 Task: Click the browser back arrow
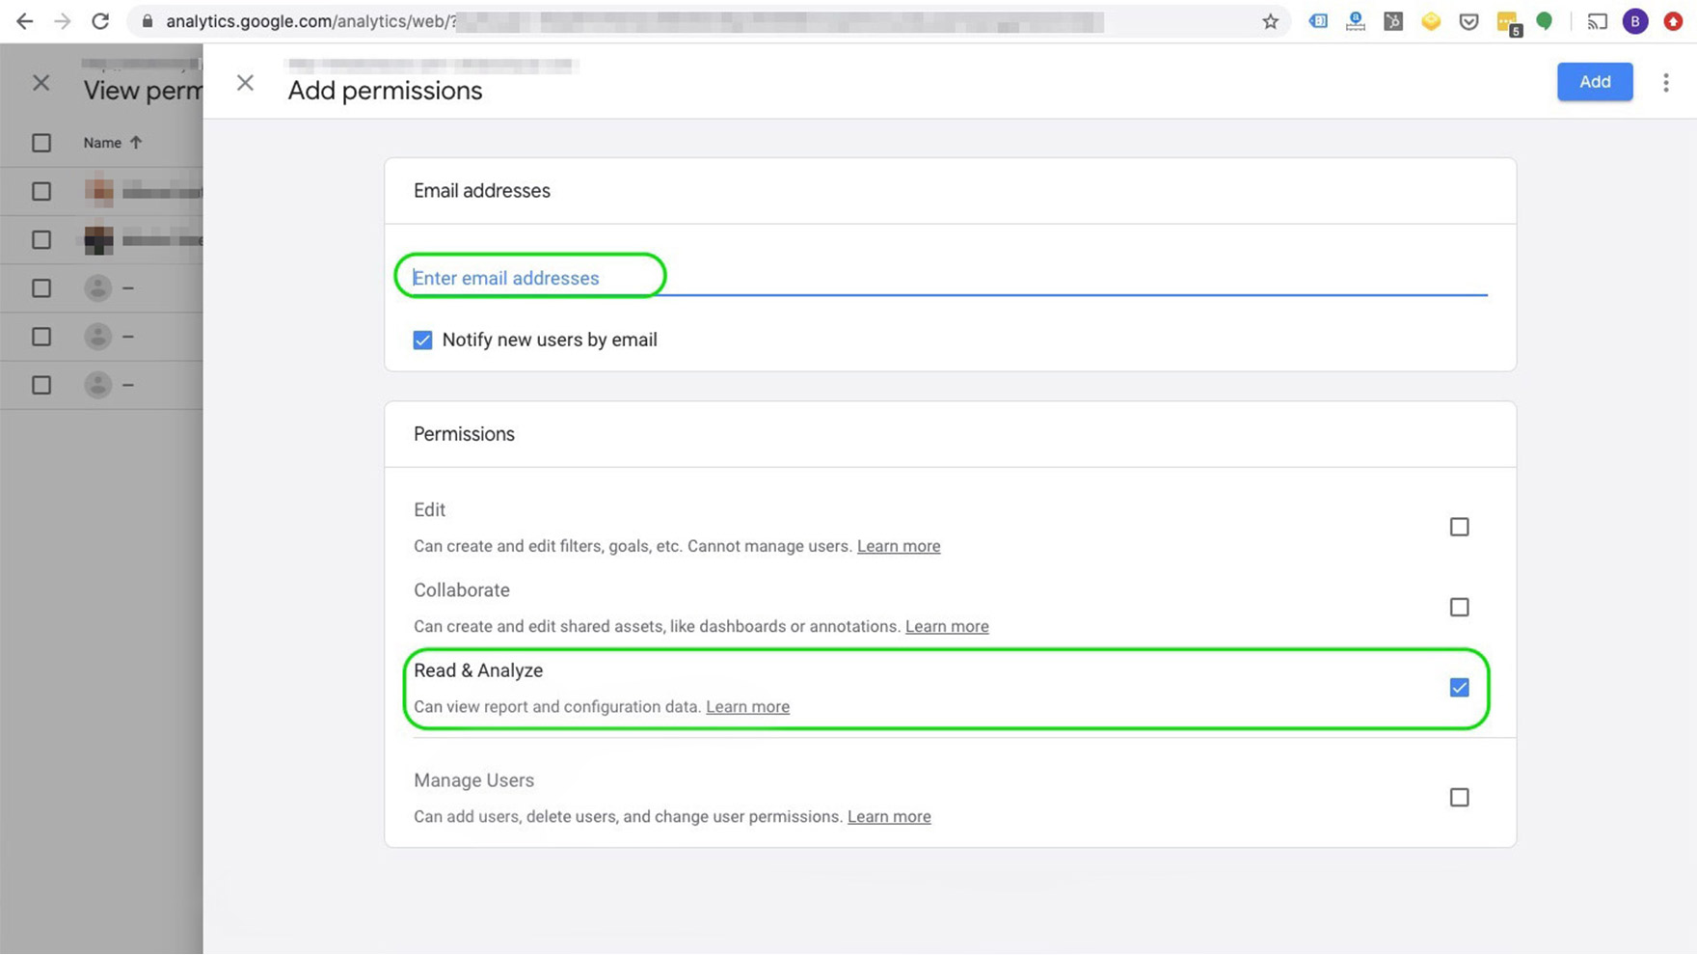pyautogui.click(x=24, y=21)
